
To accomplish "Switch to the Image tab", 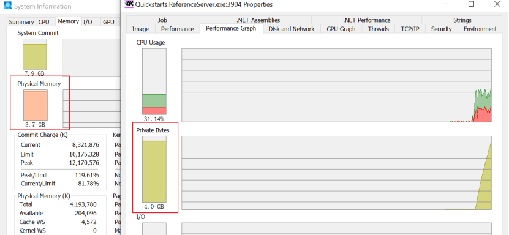I will pos(140,29).
